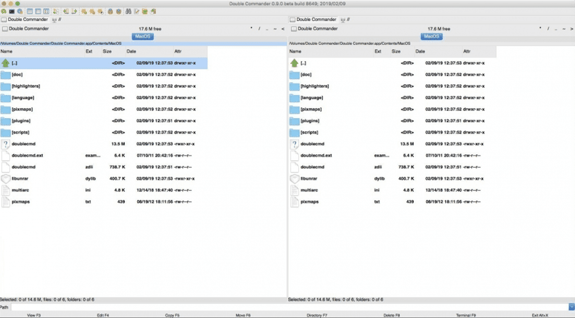Image resolution: width=575 pixels, height=318 pixels.
Task: Open a terminal using the terminal toolbar icon
Action: 12,11
